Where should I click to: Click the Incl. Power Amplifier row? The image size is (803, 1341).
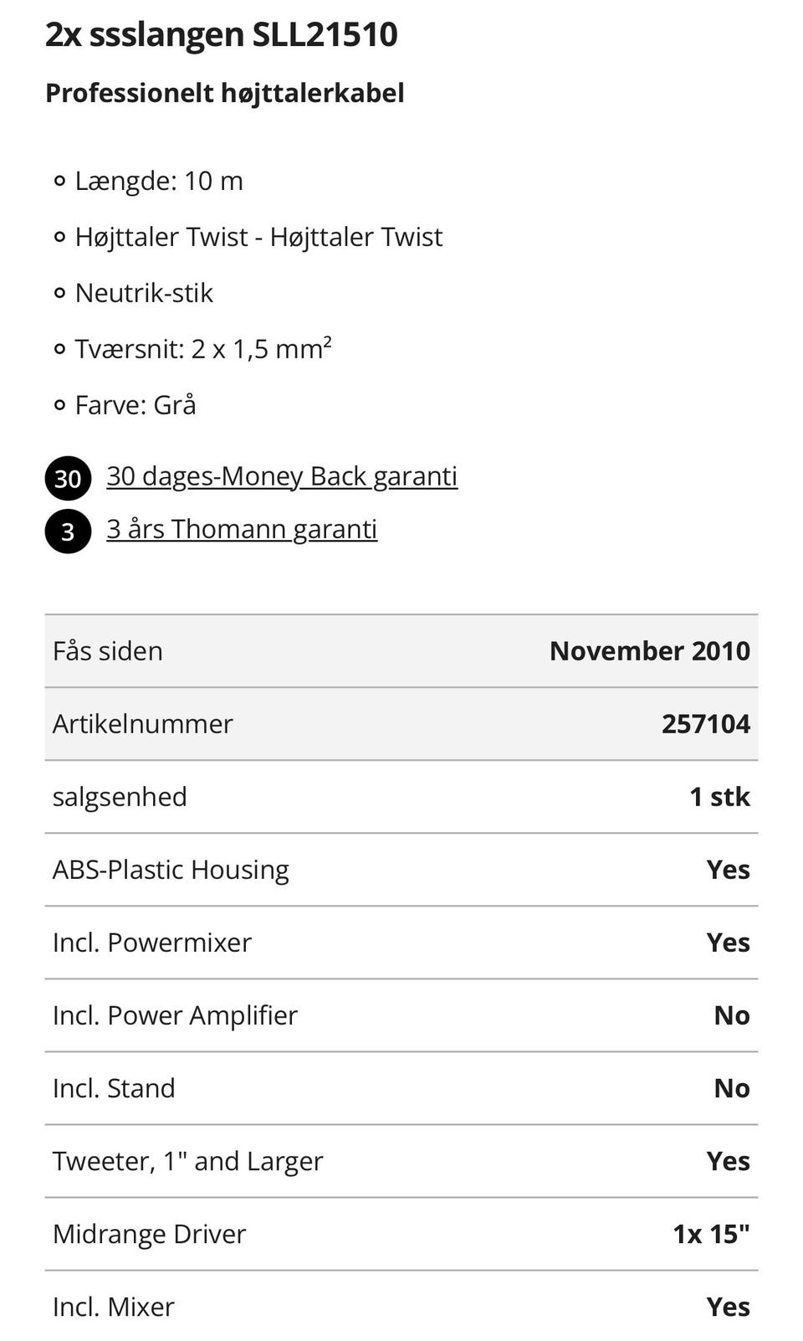pyautogui.click(x=401, y=1015)
